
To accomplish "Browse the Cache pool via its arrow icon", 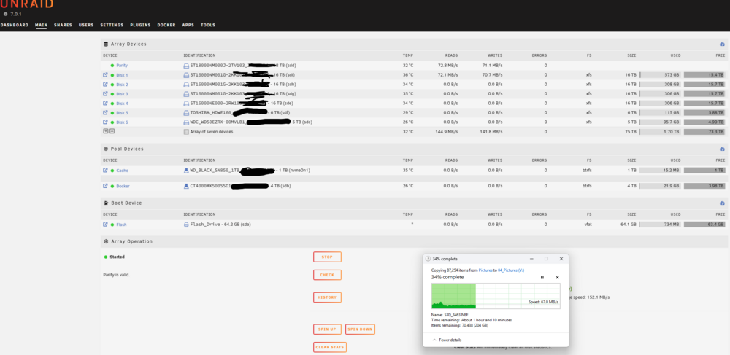I will pyautogui.click(x=105, y=170).
